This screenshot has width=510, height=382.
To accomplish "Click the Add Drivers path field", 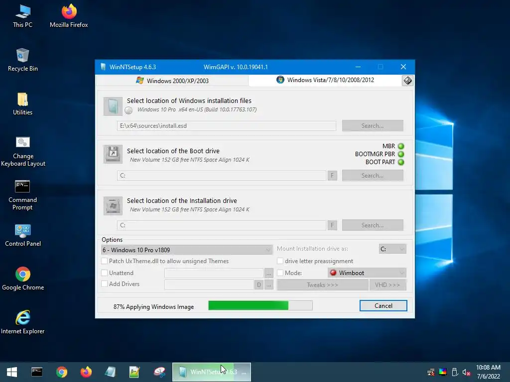I will (x=209, y=285).
